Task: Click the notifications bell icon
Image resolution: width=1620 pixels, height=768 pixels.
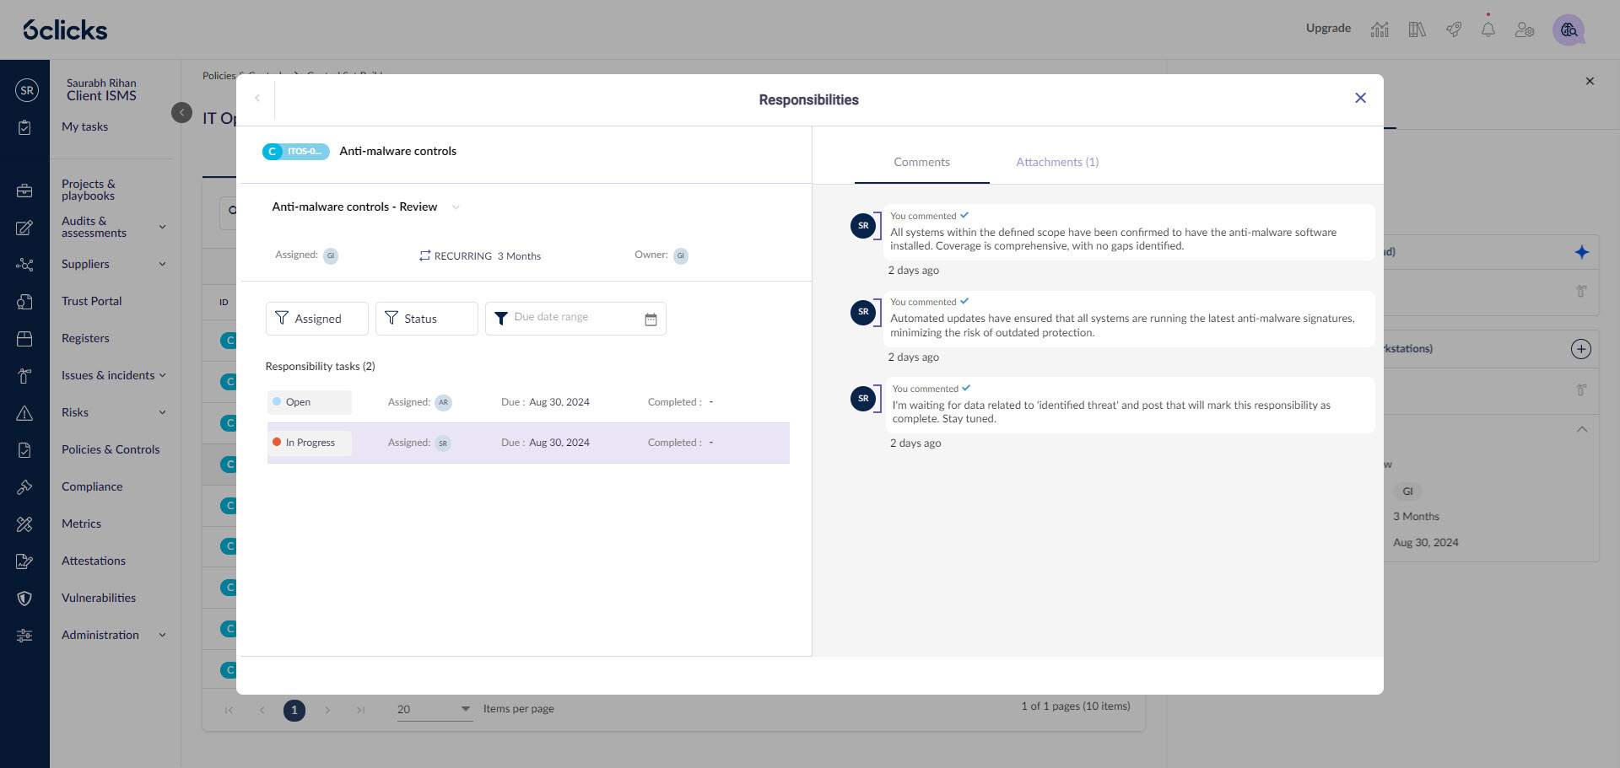Action: coord(1488,30)
